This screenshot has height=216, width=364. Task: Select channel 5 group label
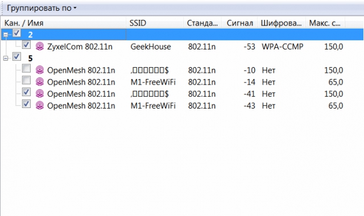(x=30, y=59)
